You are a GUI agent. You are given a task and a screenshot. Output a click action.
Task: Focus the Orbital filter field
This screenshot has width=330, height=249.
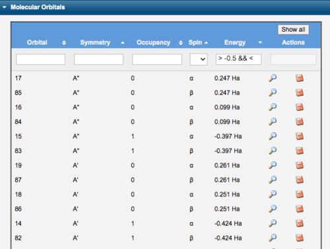(40, 59)
